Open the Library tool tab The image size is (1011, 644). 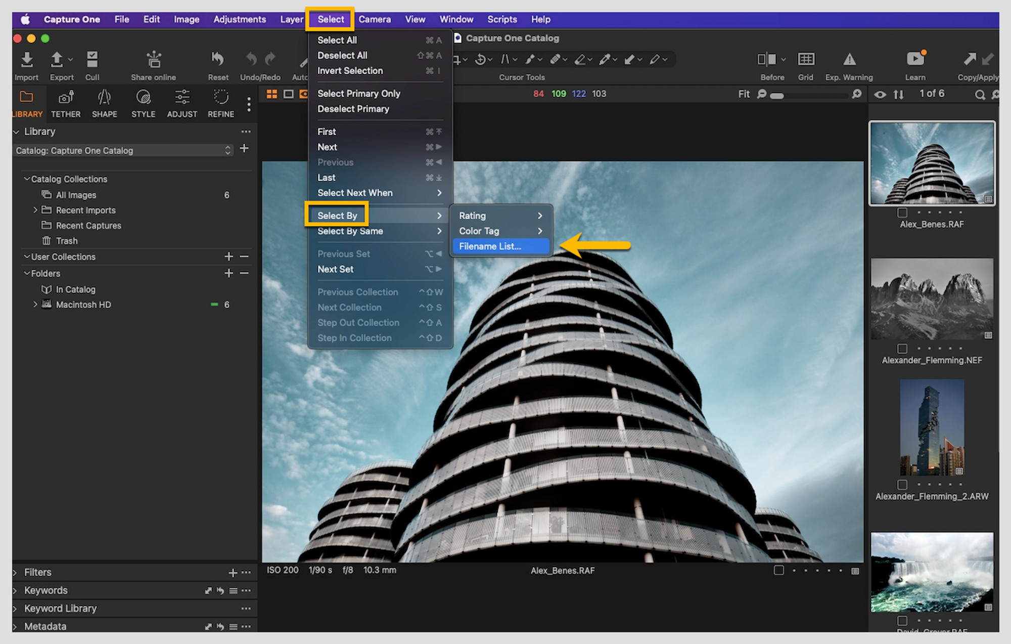click(x=27, y=103)
